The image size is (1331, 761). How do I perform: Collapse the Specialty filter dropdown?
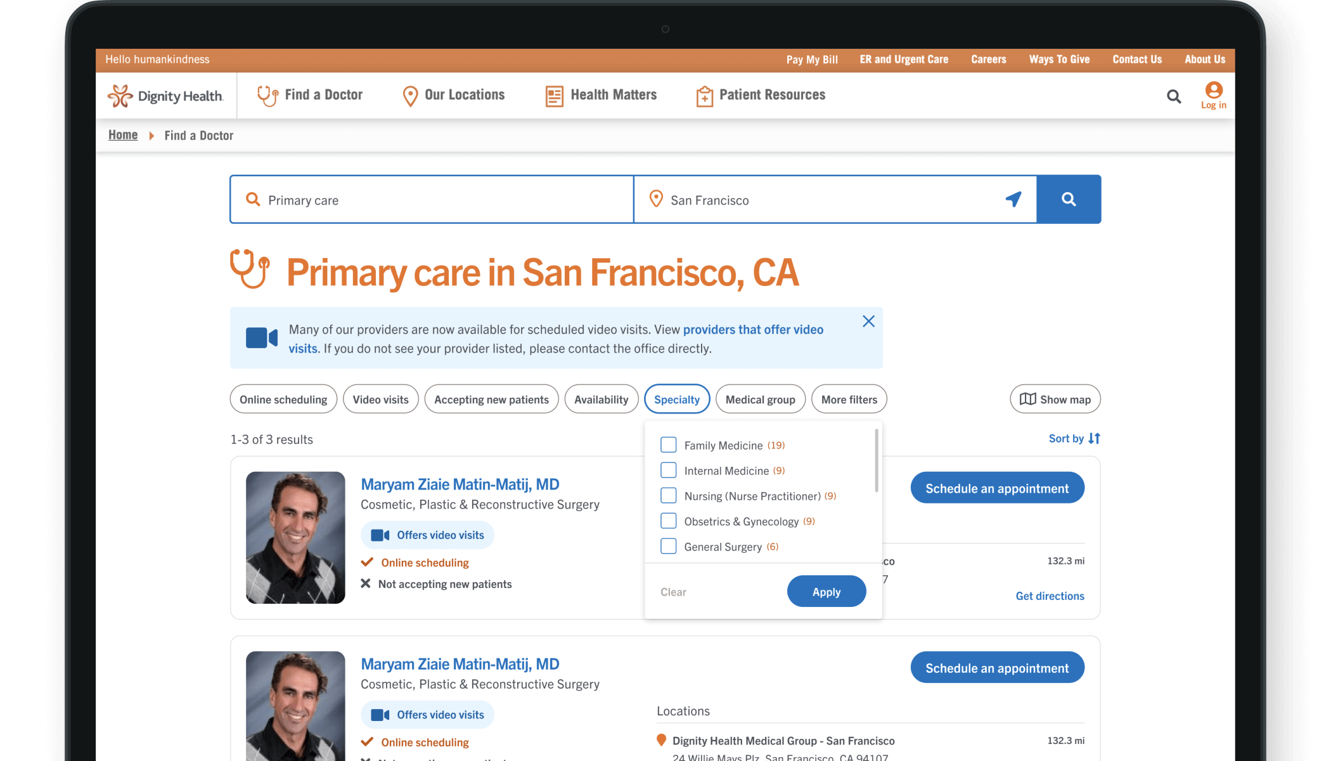click(x=677, y=399)
